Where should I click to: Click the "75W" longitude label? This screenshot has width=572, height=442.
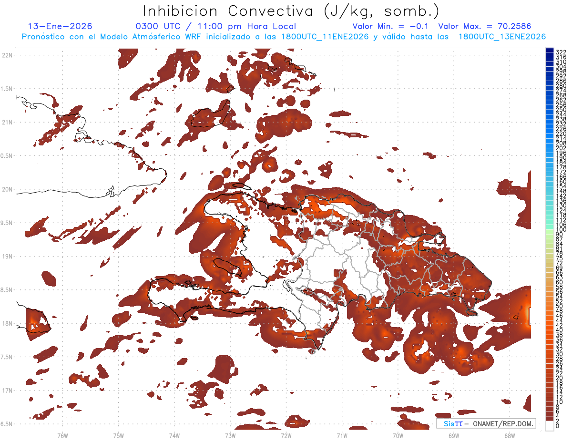(119, 435)
